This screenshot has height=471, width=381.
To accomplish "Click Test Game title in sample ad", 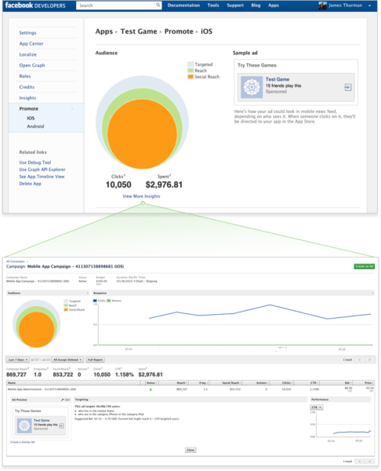I will (x=278, y=79).
